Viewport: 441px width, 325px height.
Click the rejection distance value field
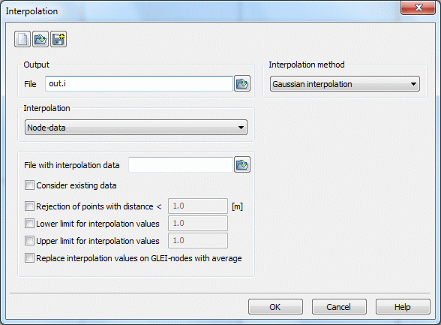198,206
